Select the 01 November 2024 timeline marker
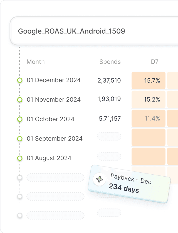Screen dimensions: 178x233 20,100
